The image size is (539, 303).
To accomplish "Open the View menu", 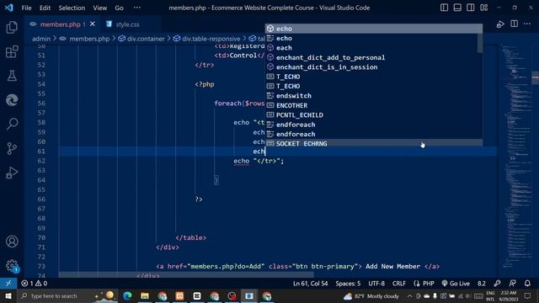I will point(99,8).
